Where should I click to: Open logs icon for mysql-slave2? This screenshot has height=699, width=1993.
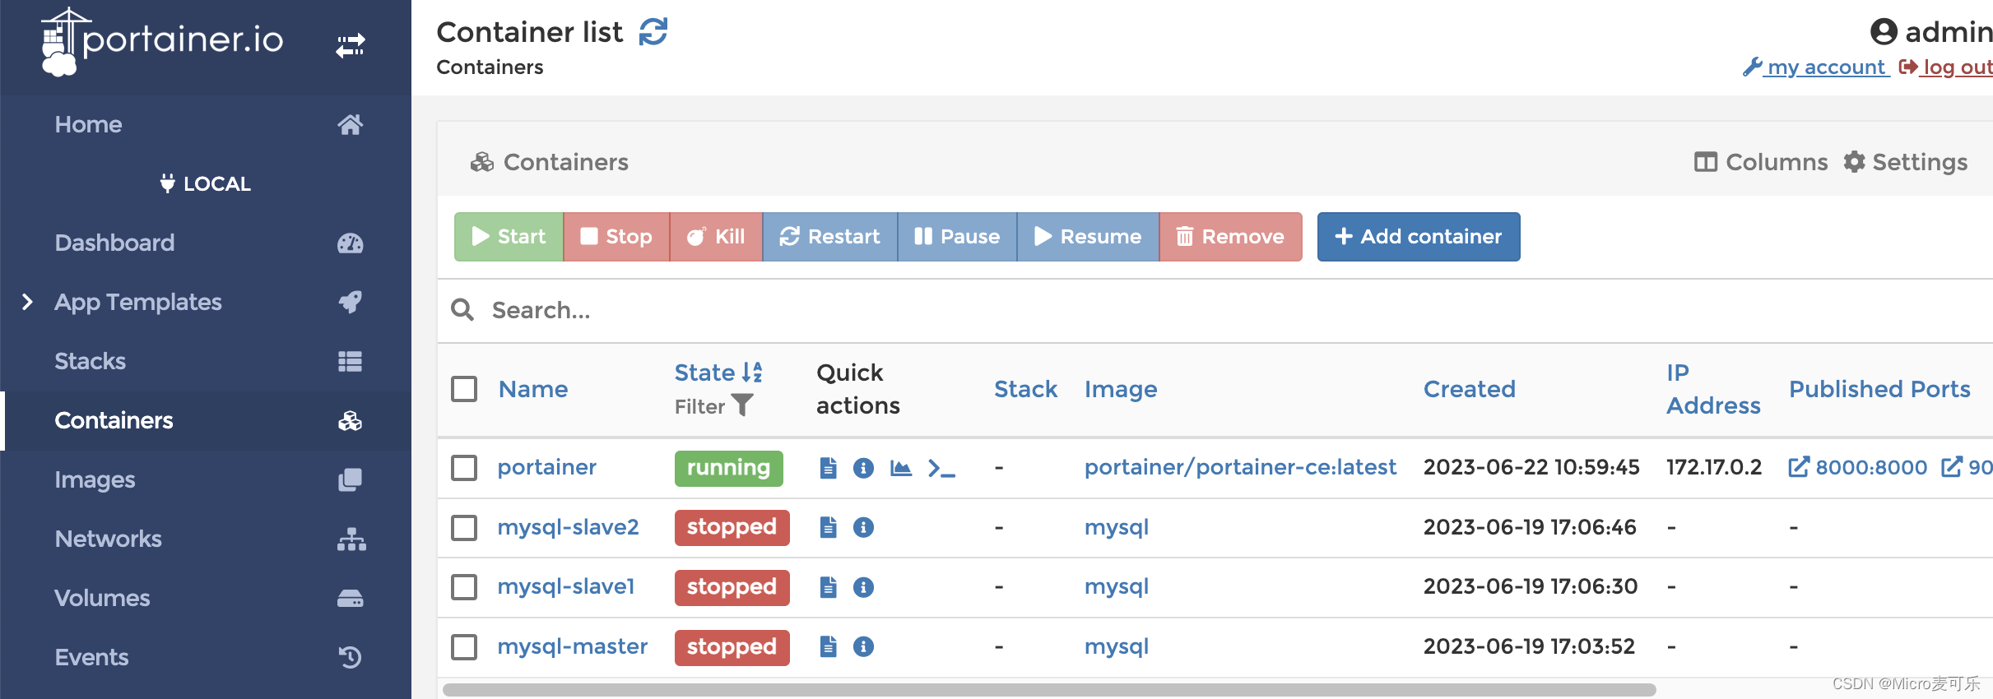tap(829, 527)
